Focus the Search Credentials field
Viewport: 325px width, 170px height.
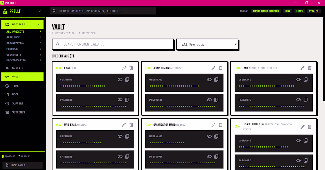(113, 44)
